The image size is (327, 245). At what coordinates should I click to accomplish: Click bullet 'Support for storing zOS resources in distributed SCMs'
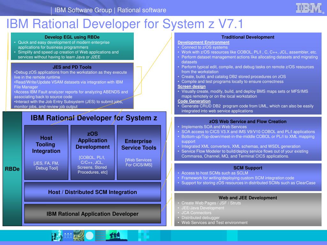pyautogui.click(x=248, y=183)
